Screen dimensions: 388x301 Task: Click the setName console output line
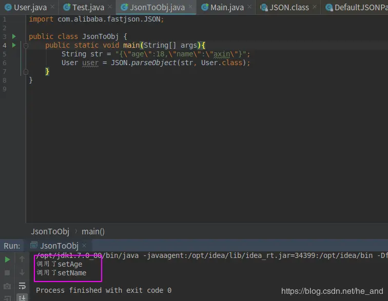pyautogui.click(x=62, y=273)
